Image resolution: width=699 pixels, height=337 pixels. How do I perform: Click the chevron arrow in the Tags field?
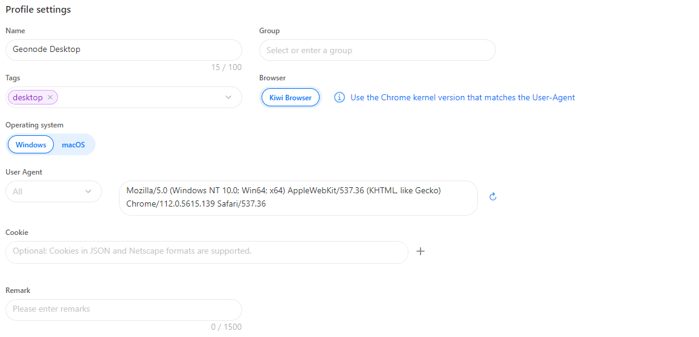click(x=228, y=97)
